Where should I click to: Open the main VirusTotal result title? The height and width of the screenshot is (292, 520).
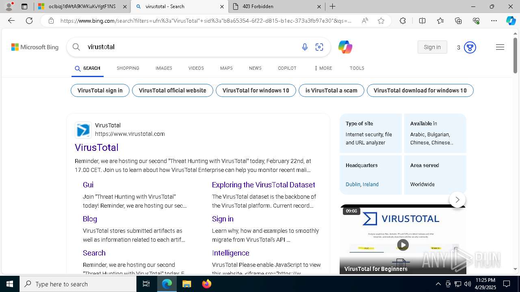click(x=97, y=148)
